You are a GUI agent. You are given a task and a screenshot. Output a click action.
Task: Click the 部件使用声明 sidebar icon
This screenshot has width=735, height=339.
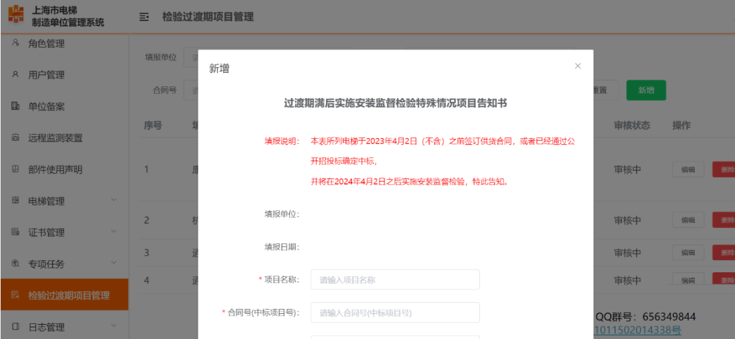(x=16, y=169)
